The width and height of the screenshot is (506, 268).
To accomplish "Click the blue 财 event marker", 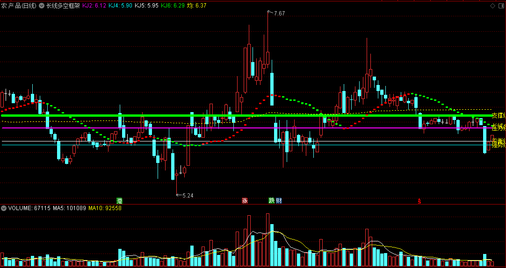I will click(279, 201).
